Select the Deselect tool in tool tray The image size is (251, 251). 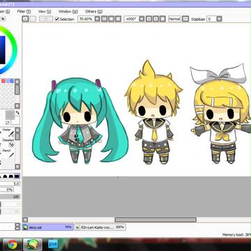[x=8, y=143]
